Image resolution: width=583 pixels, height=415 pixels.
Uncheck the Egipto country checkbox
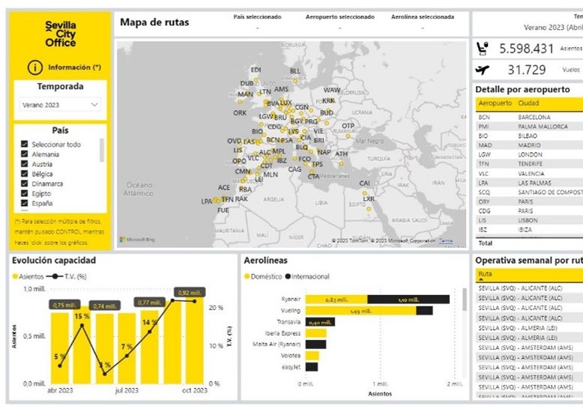click(x=25, y=193)
